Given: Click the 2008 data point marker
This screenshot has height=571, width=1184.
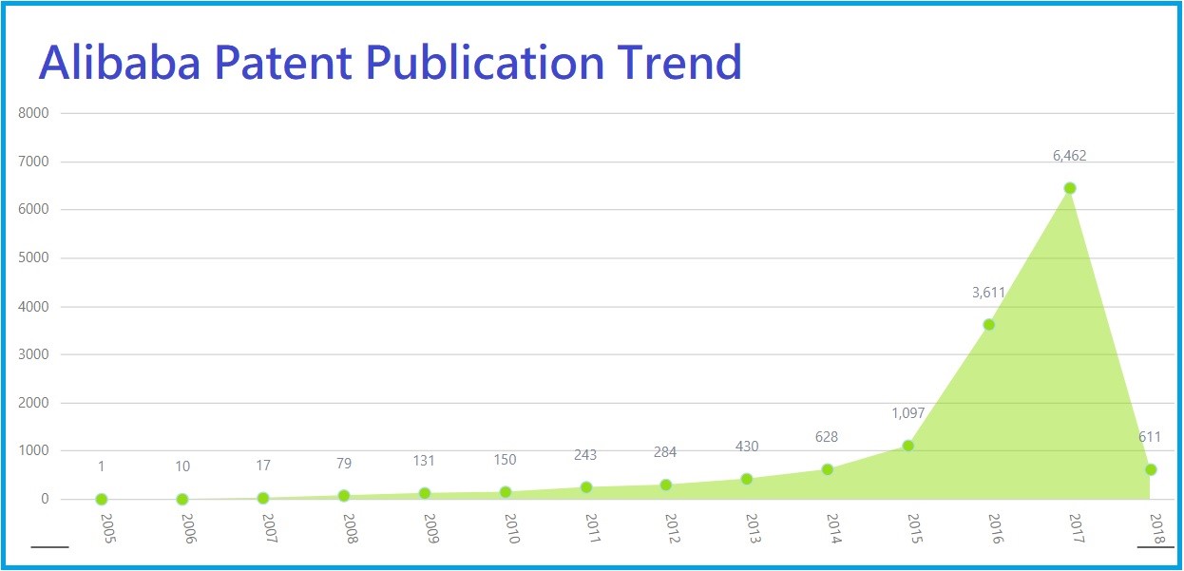Looking at the screenshot, I should point(344,496).
